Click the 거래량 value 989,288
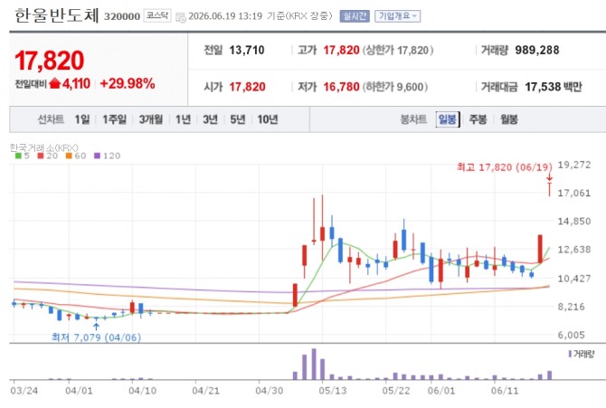This screenshot has width=606, height=408. [x=537, y=51]
